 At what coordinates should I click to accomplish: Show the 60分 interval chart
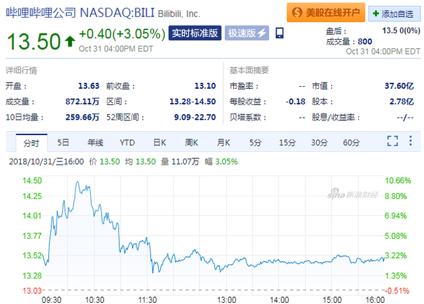click(x=351, y=143)
